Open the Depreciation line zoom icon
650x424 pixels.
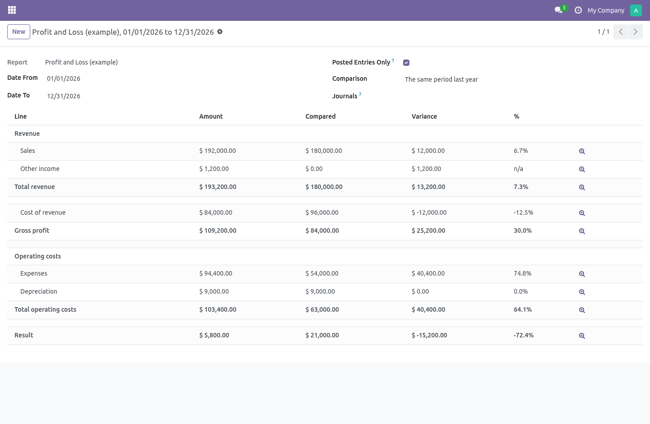coord(582,292)
